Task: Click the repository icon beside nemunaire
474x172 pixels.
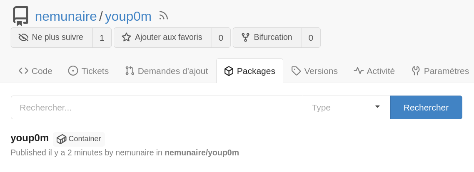Action: (20, 16)
